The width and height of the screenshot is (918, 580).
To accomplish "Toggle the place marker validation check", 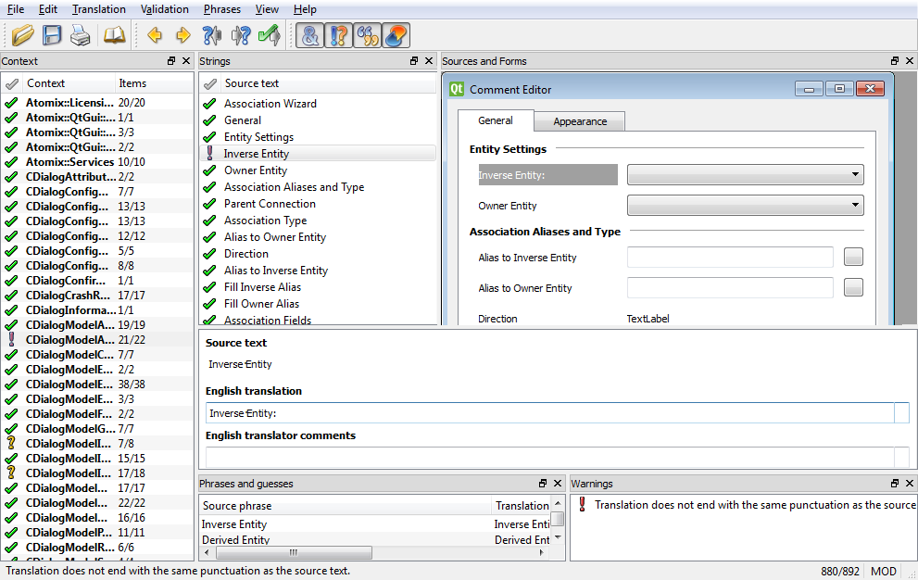I will tap(396, 35).
